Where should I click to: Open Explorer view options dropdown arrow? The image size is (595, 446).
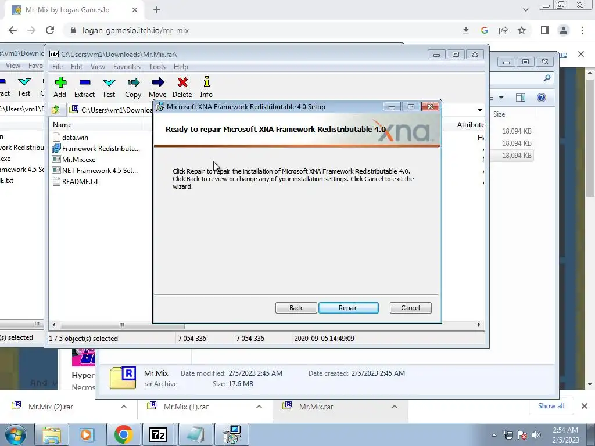pyautogui.click(x=501, y=98)
